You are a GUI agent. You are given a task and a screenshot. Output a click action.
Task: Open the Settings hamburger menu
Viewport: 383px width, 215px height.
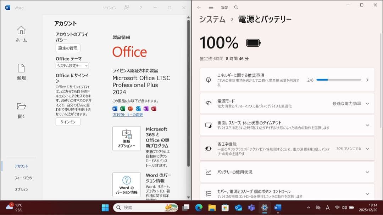coord(211,7)
